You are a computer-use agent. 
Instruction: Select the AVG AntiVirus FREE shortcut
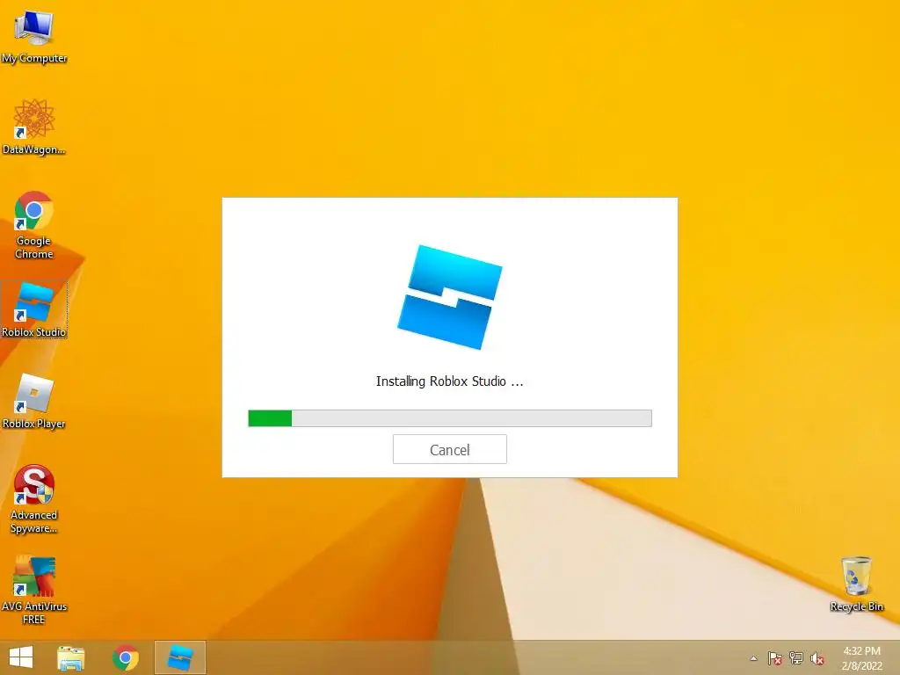(x=34, y=590)
